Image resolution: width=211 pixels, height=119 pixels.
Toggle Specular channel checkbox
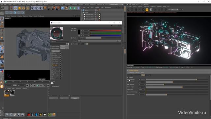pos(61,55)
